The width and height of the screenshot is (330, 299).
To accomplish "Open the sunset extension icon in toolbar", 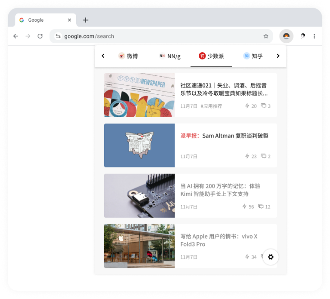I will [286, 36].
